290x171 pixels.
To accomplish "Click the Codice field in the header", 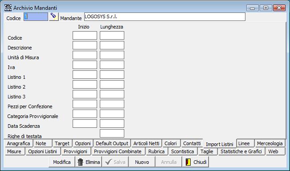I will 36,16.
